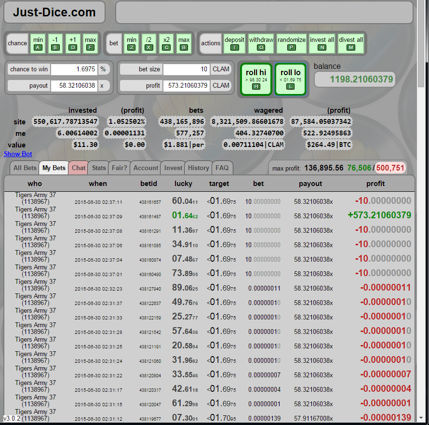Increase chance with the +1 (D) button
This screenshot has height=425, width=429.
pos(73,43)
